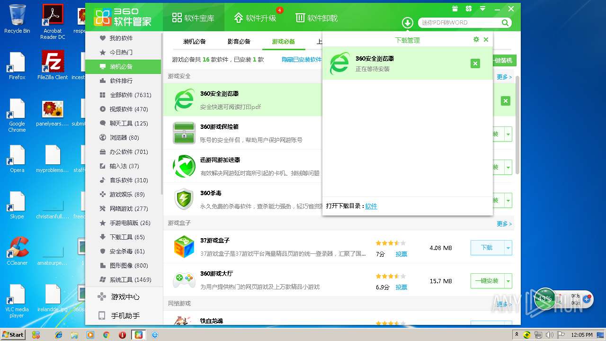Open the main menu dropdown in title bar
The width and height of the screenshot is (606, 341).
pos(483,9)
